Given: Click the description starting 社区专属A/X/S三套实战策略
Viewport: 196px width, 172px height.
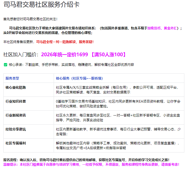Looking at the screenshot, I should click(117, 90).
